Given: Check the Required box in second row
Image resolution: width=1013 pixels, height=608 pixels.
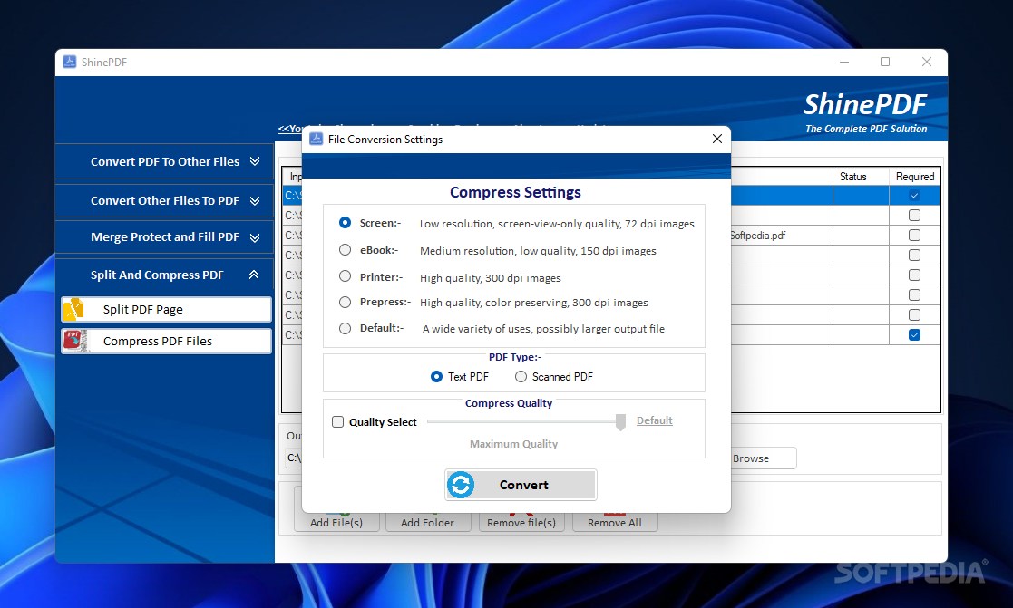Looking at the screenshot, I should [914, 215].
